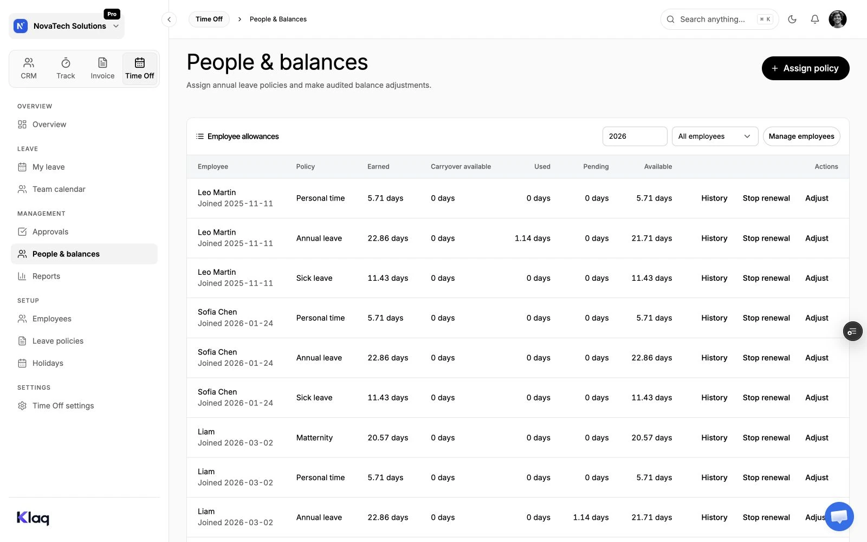The height and width of the screenshot is (542, 867).
Task: Open Leave policies in the sidebar
Action: click(x=84, y=341)
